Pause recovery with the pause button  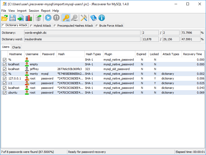coord(56,18)
